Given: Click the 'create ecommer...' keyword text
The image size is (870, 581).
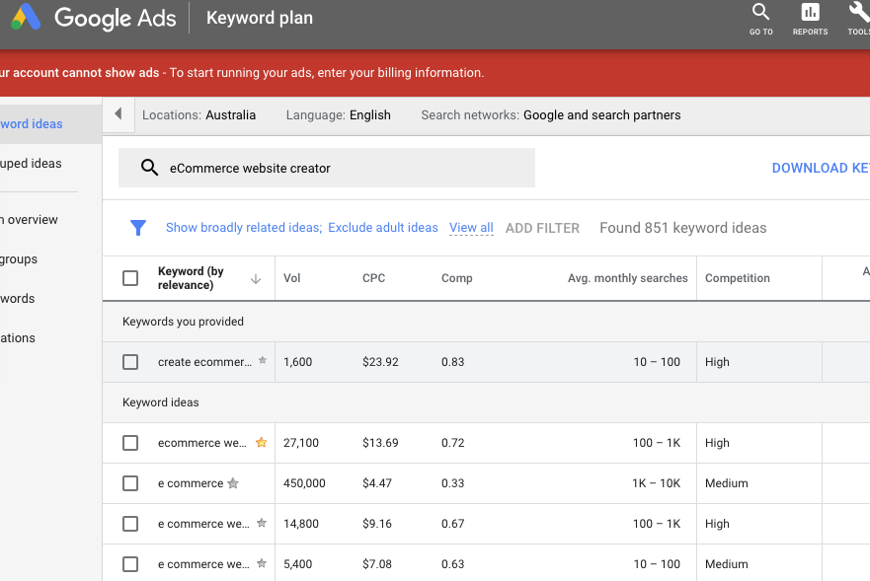Looking at the screenshot, I should click(204, 362).
